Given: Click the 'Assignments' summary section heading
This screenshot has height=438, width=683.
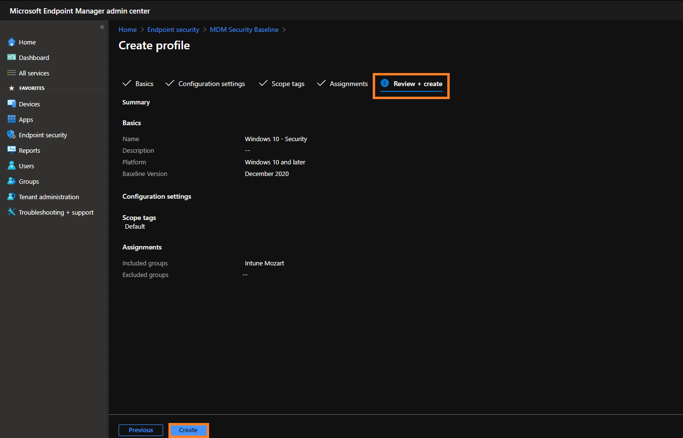Looking at the screenshot, I should point(142,247).
